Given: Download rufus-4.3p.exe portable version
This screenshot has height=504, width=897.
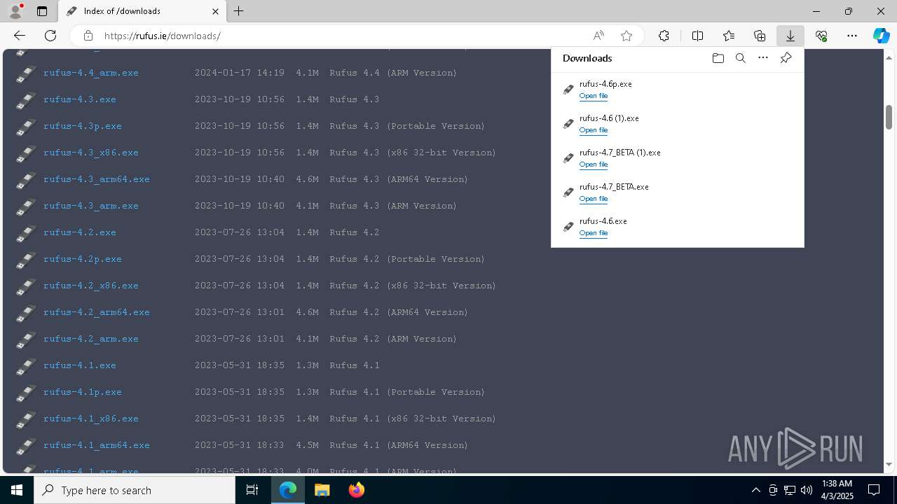Looking at the screenshot, I should (x=83, y=126).
